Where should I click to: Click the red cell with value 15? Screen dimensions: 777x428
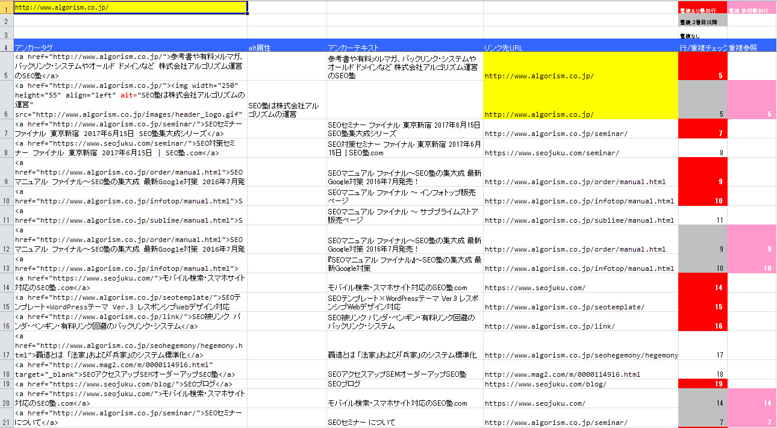tap(703, 302)
